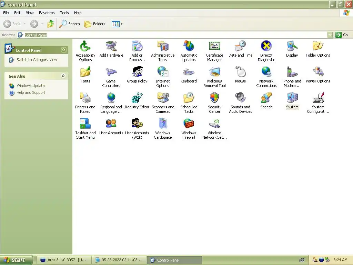Collapse the Control Panel sidebar section
The width and height of the screenshot is (353, 265).
click(x=63, y=50)
